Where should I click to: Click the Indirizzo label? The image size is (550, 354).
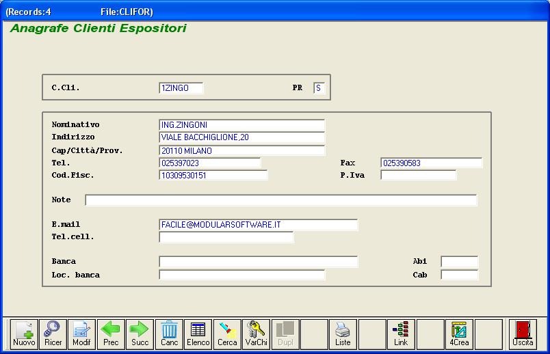click(73, 137)
